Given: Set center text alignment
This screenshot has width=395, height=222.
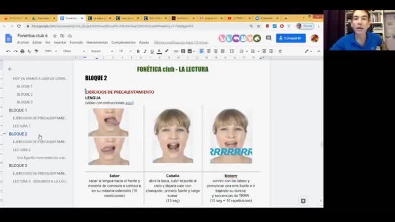Looking at the screenshot, I should (x=208, y=51).
